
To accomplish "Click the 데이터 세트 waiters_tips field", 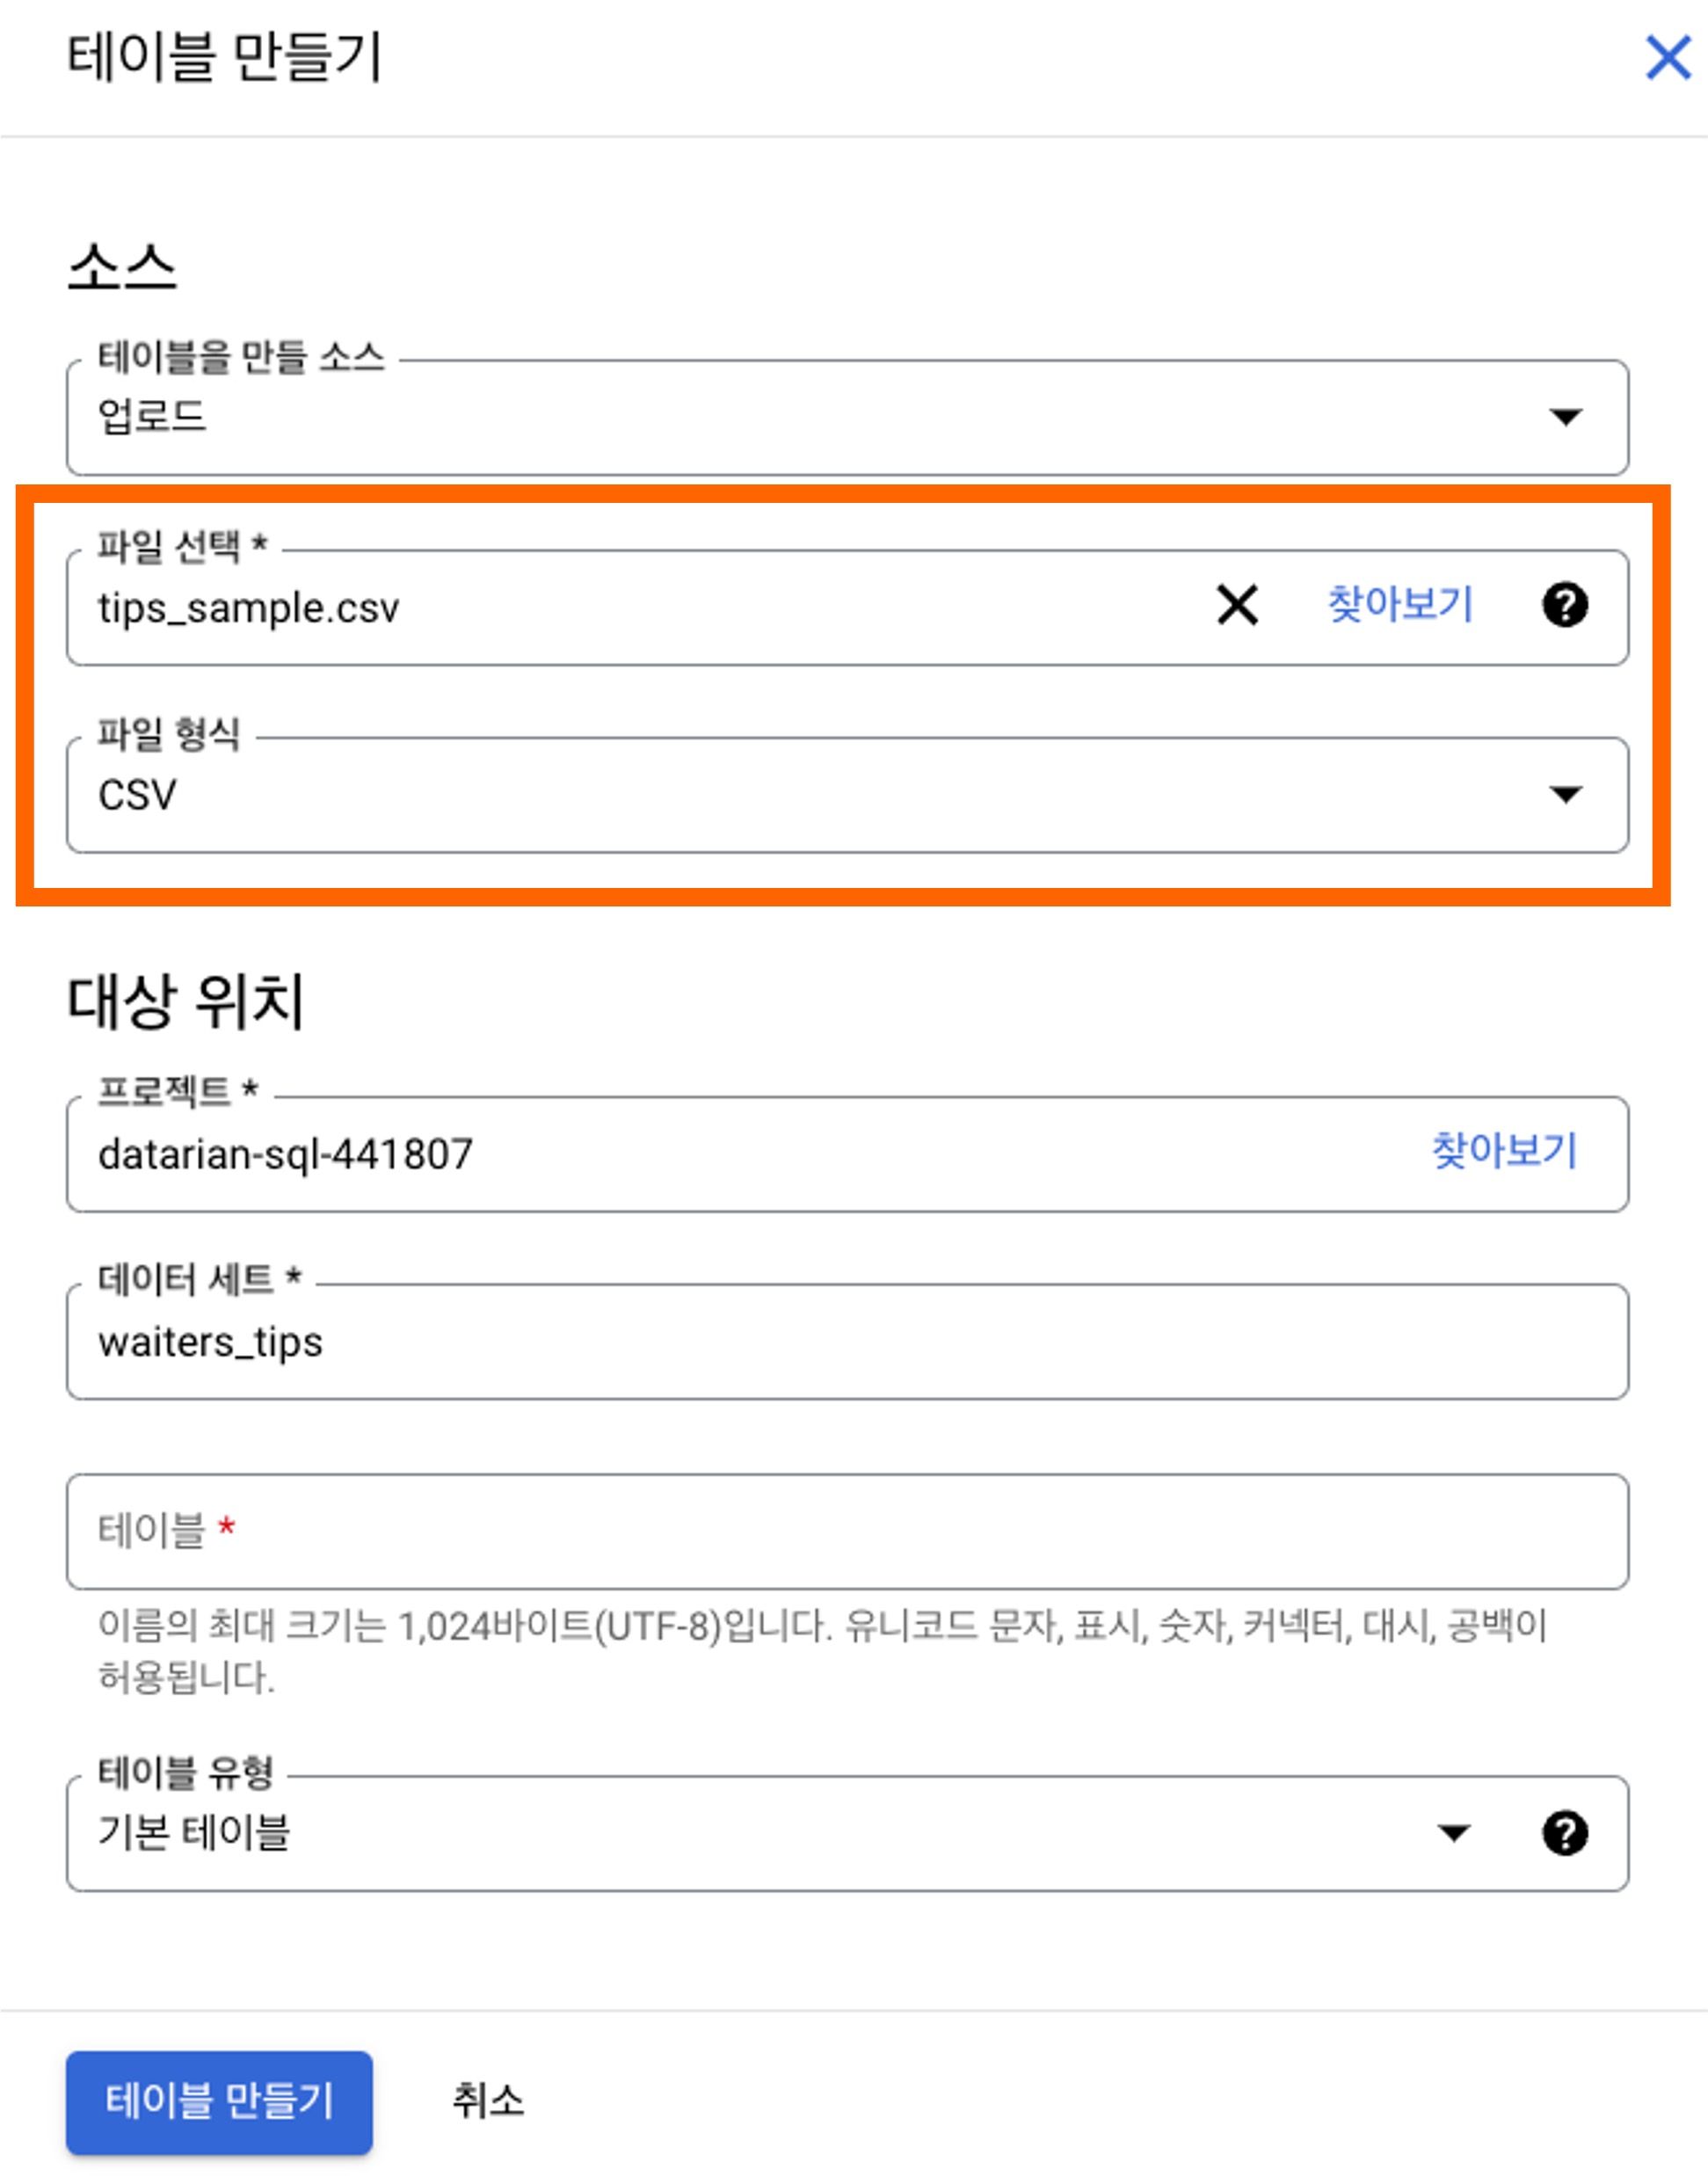I will click(x=847, y=1342).
